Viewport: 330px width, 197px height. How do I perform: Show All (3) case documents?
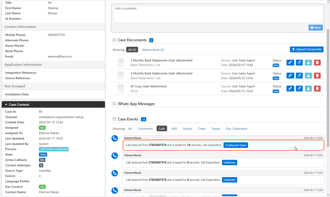coord(132,50)
